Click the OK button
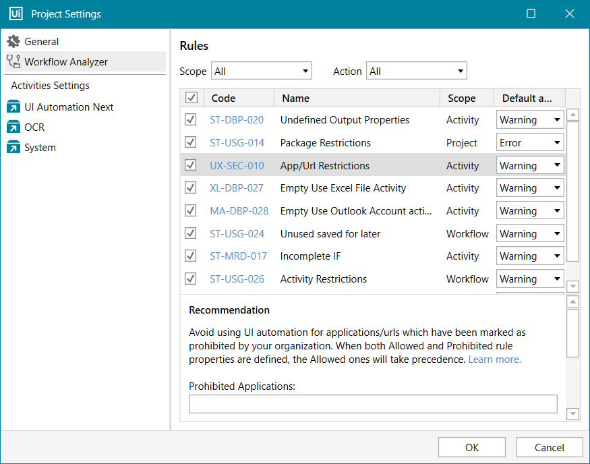The width and height of the screenshot is (590, 464). point(472,447)
